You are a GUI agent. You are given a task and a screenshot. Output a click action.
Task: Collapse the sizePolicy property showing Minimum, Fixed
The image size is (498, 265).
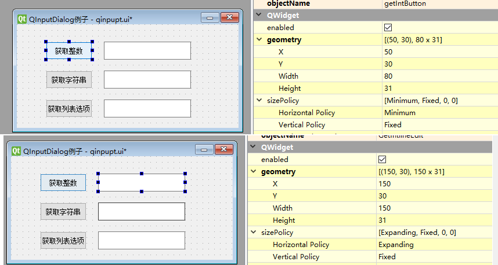click(x=259, y=101)
